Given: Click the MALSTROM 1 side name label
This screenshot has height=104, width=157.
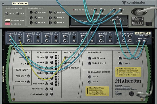Looking at the screenshot, I should pyautogui.click(x=3, y=74).
